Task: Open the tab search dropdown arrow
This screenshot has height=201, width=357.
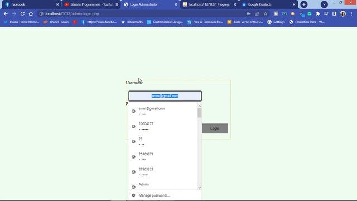Action: click(324, 4)
